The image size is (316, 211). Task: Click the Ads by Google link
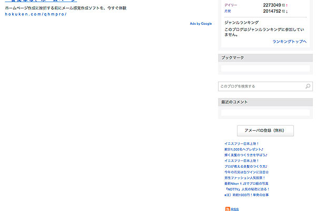pyautogui.click(x=201, y=24)
